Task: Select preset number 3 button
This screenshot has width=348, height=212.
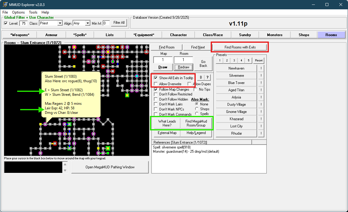Action: [234, 61]
